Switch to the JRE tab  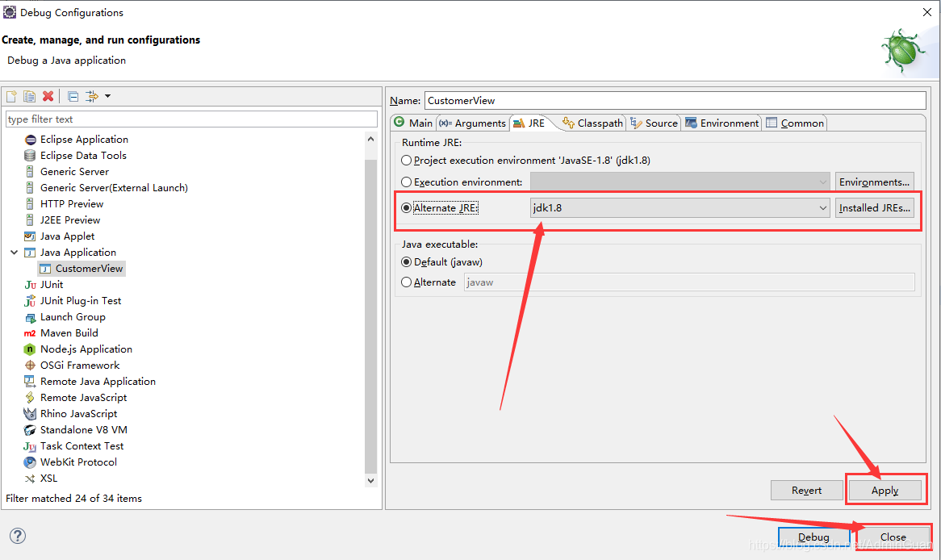click(529, 123)
